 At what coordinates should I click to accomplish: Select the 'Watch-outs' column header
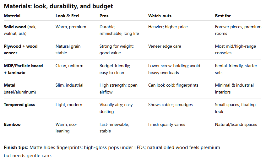click(x=160, y=16)
